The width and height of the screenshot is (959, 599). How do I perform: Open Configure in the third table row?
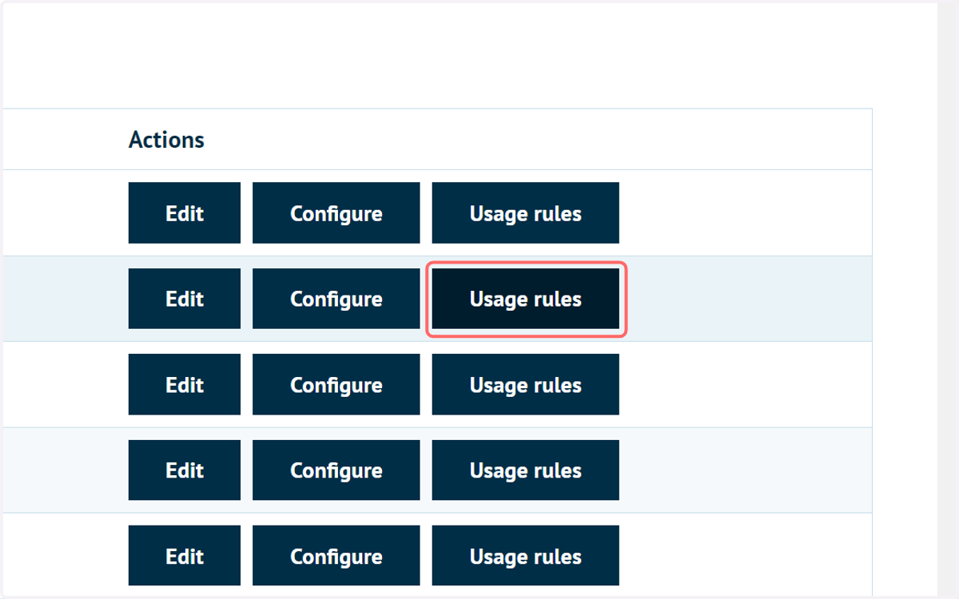336,385
